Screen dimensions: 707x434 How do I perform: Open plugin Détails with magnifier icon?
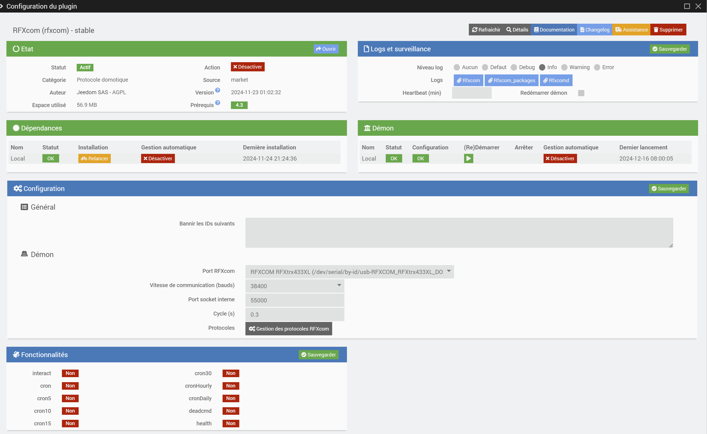[517, 30]
